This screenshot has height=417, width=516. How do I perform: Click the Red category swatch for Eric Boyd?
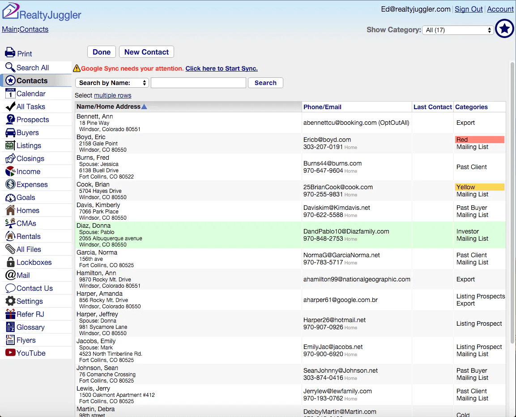[x=479, y=139]
